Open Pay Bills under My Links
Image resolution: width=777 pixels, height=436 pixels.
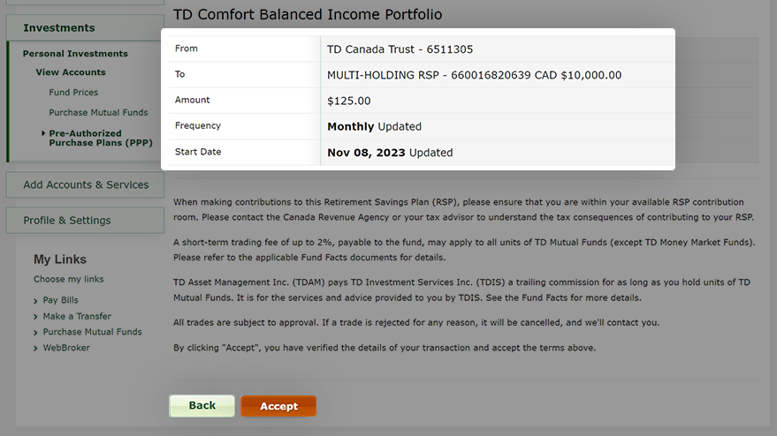click(60, 300)
